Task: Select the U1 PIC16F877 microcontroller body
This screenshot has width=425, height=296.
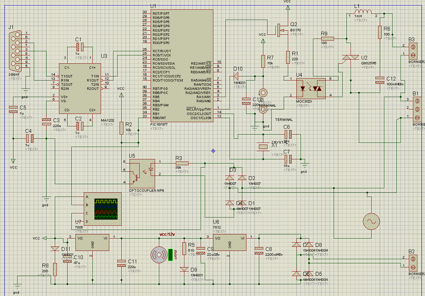Action: [x=182, y=65]
